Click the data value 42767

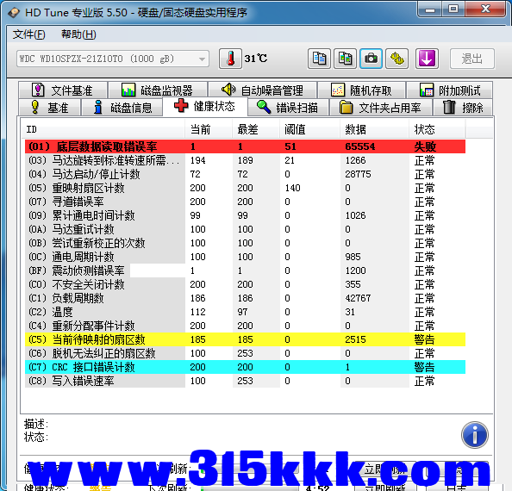click(358, 298)
